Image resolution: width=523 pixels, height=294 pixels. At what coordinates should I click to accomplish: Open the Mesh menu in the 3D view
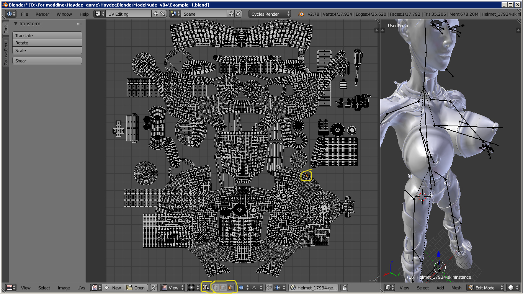[x=456, y=288]
